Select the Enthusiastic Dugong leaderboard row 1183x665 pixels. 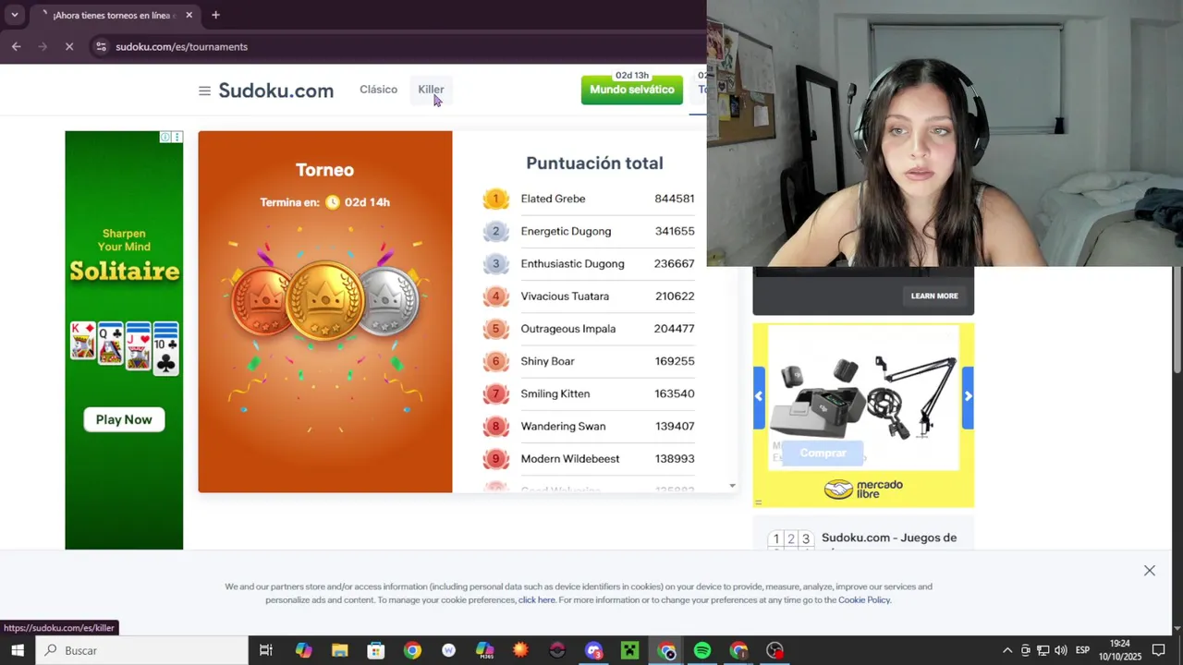pos(589,263)
